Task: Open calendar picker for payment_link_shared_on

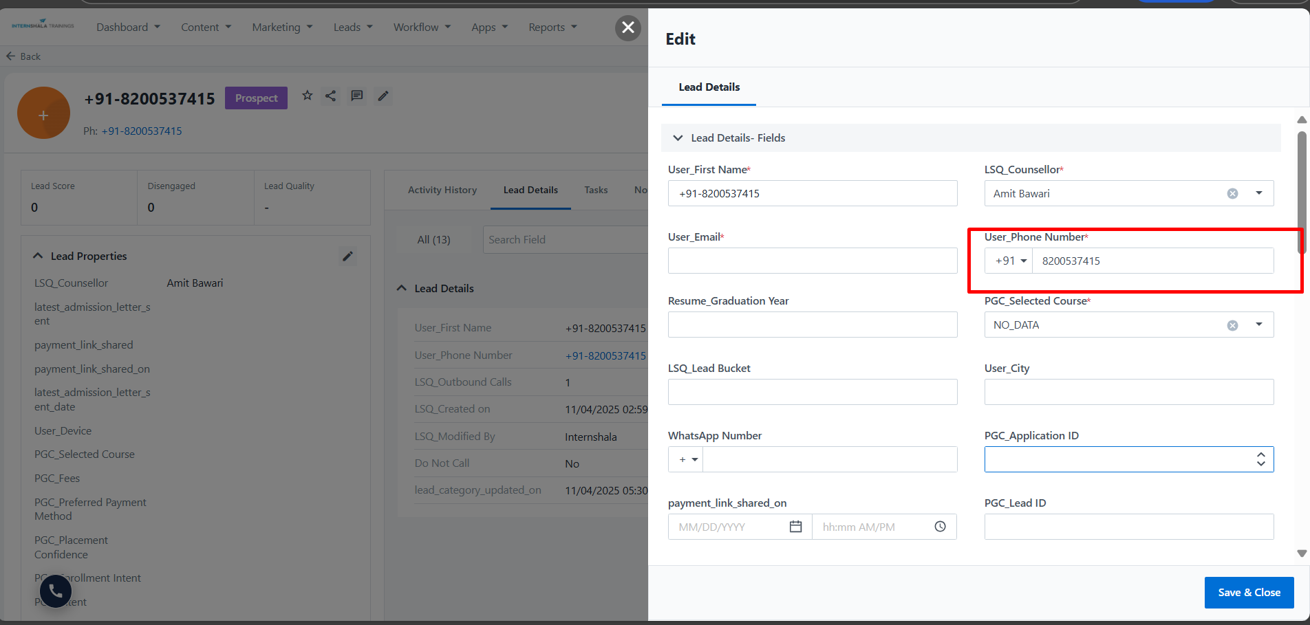Action: [795, 527]
